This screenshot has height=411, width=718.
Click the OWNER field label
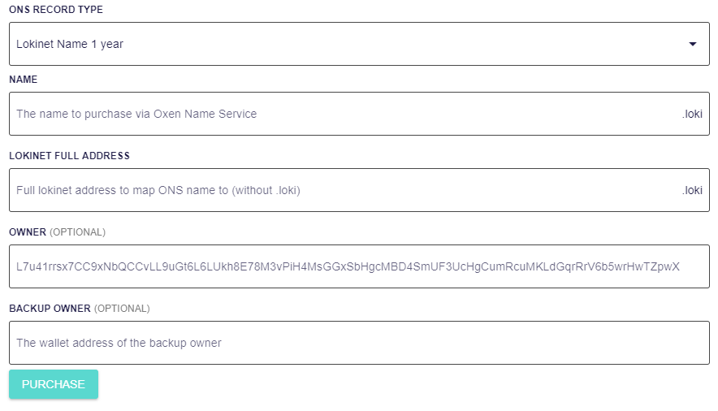[28, 232]
